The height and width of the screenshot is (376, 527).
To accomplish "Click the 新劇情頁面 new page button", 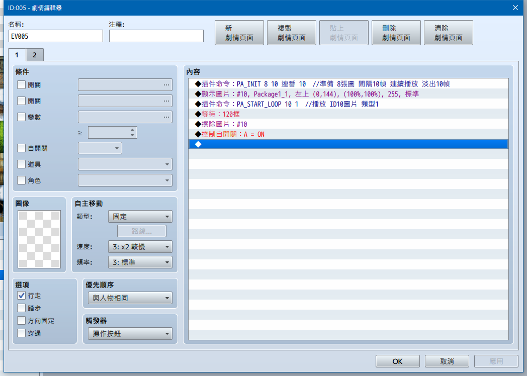I will pyautogui.click(x=239, y=33).
